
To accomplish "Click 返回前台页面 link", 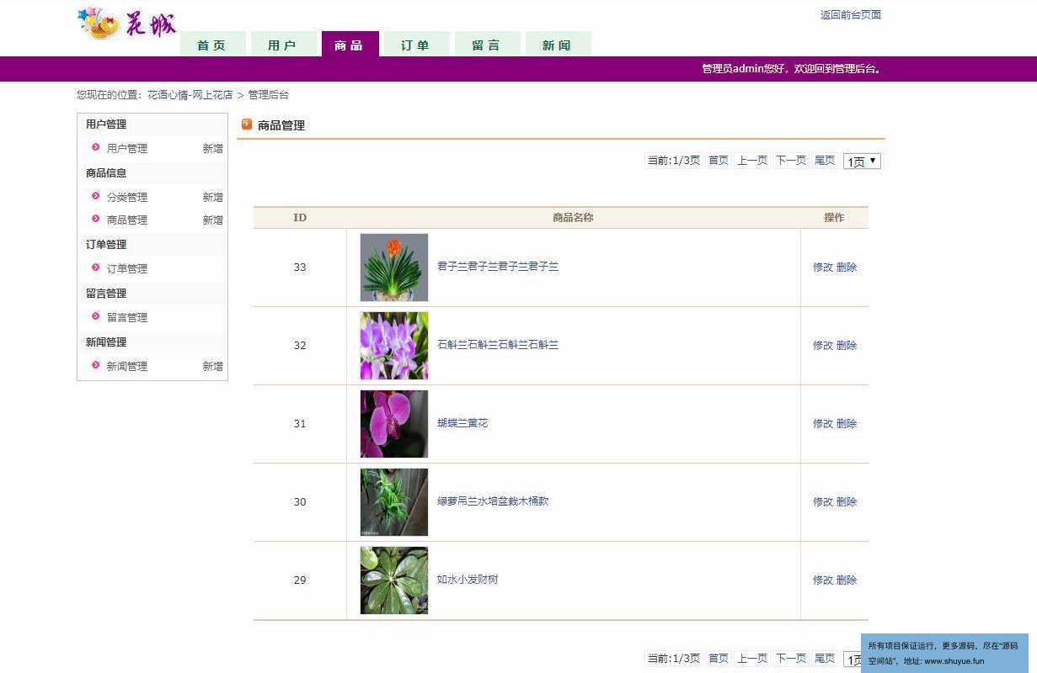I will click(x=851, y=14).
